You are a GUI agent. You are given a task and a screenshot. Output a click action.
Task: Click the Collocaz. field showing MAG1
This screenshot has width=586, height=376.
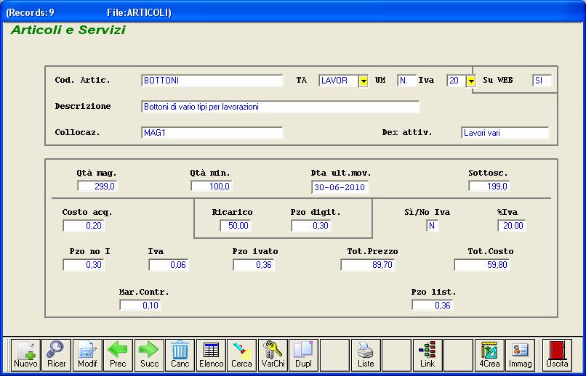point(212,133)
